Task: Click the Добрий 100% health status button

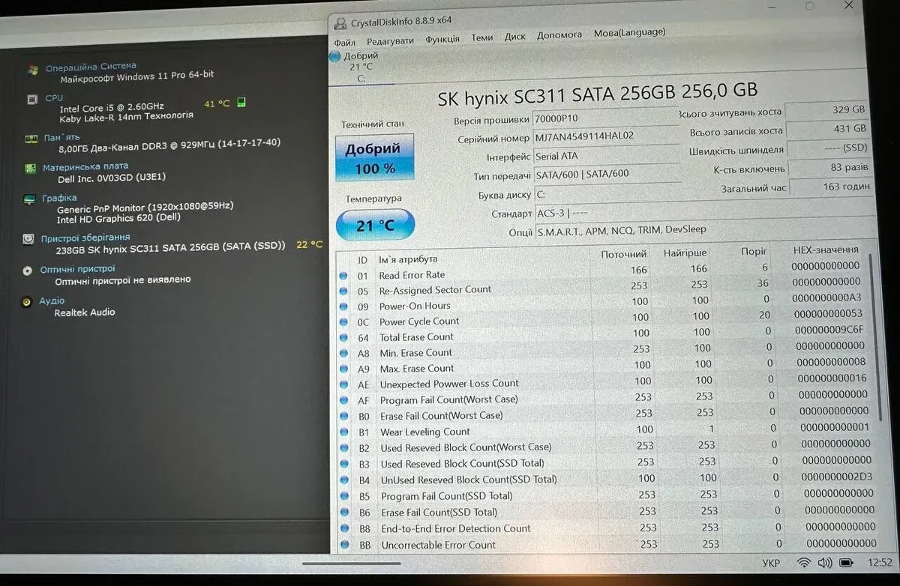Action: click(x=373, y=158)
